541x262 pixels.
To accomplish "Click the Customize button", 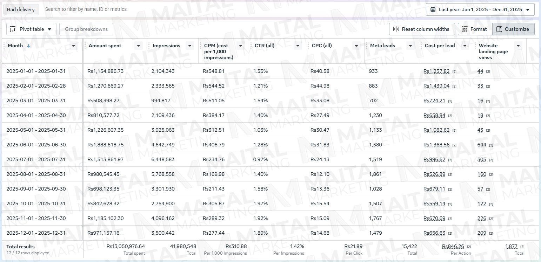I will (513, 29).
